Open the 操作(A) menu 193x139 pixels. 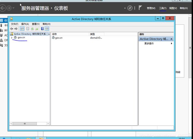coord(25,24)
